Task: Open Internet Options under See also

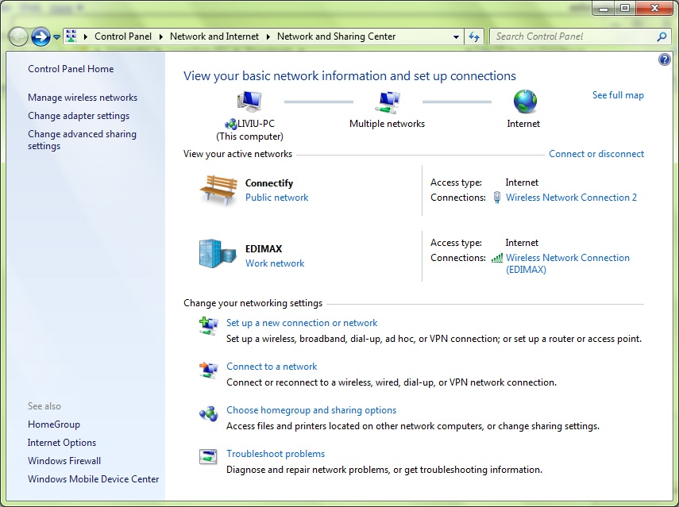Action: click(x=61, y=443)
